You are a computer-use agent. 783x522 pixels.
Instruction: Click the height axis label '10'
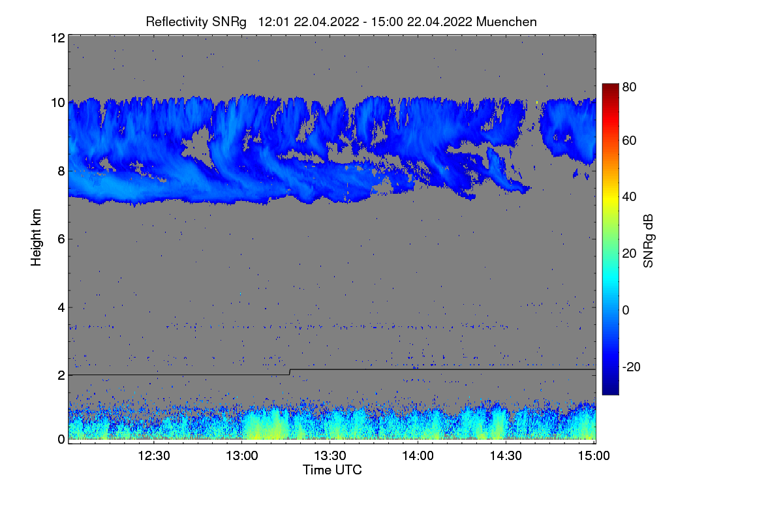pyautogui.click(x=57, y=102)
